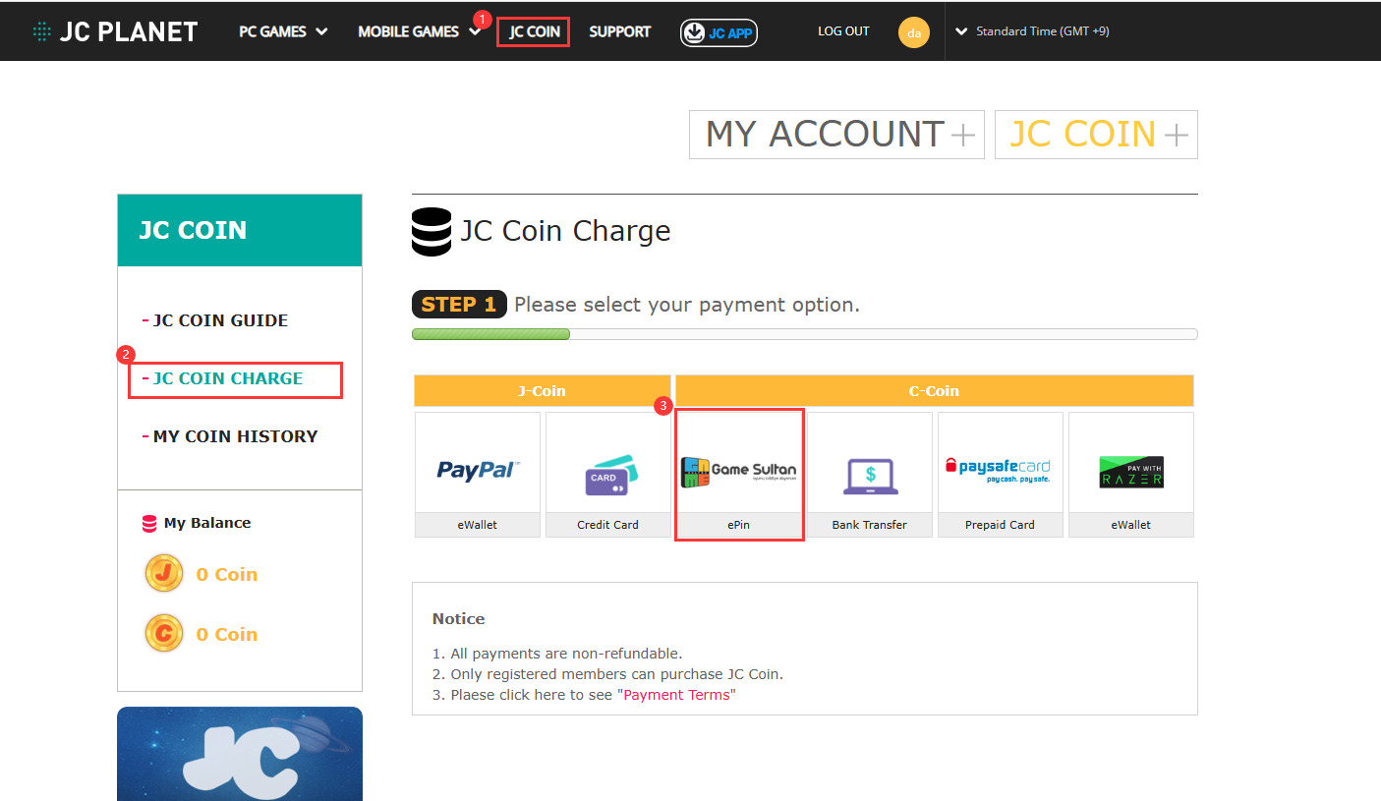Click the JC Planet logo
Viewport: 1381px width, 801px height.
click(115, 31)
